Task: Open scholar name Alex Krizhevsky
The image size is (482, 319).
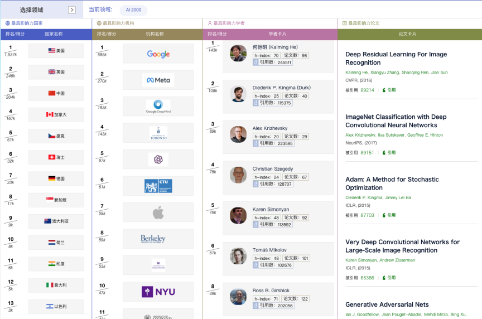Action: pos(270,128)
